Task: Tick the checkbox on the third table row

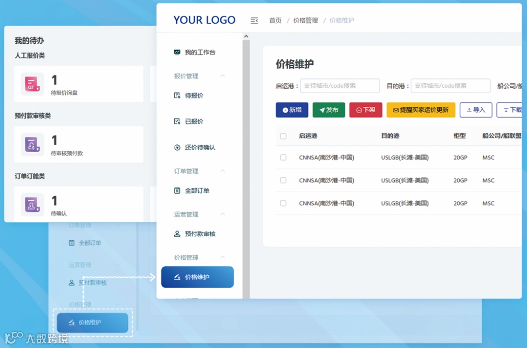Action: [x=282, y=203]
